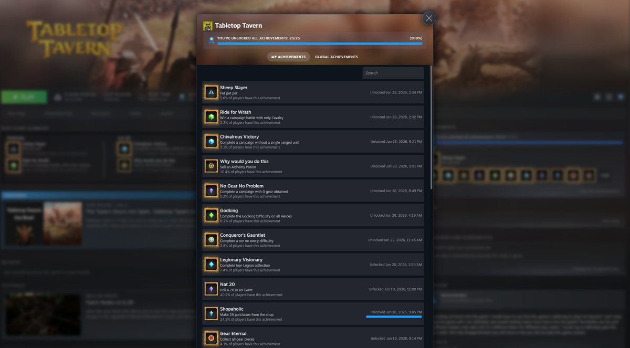Switch to Global Achievements tab
Image resolution: width=630 pixels, height=348 pixels.
coord(337,57)
